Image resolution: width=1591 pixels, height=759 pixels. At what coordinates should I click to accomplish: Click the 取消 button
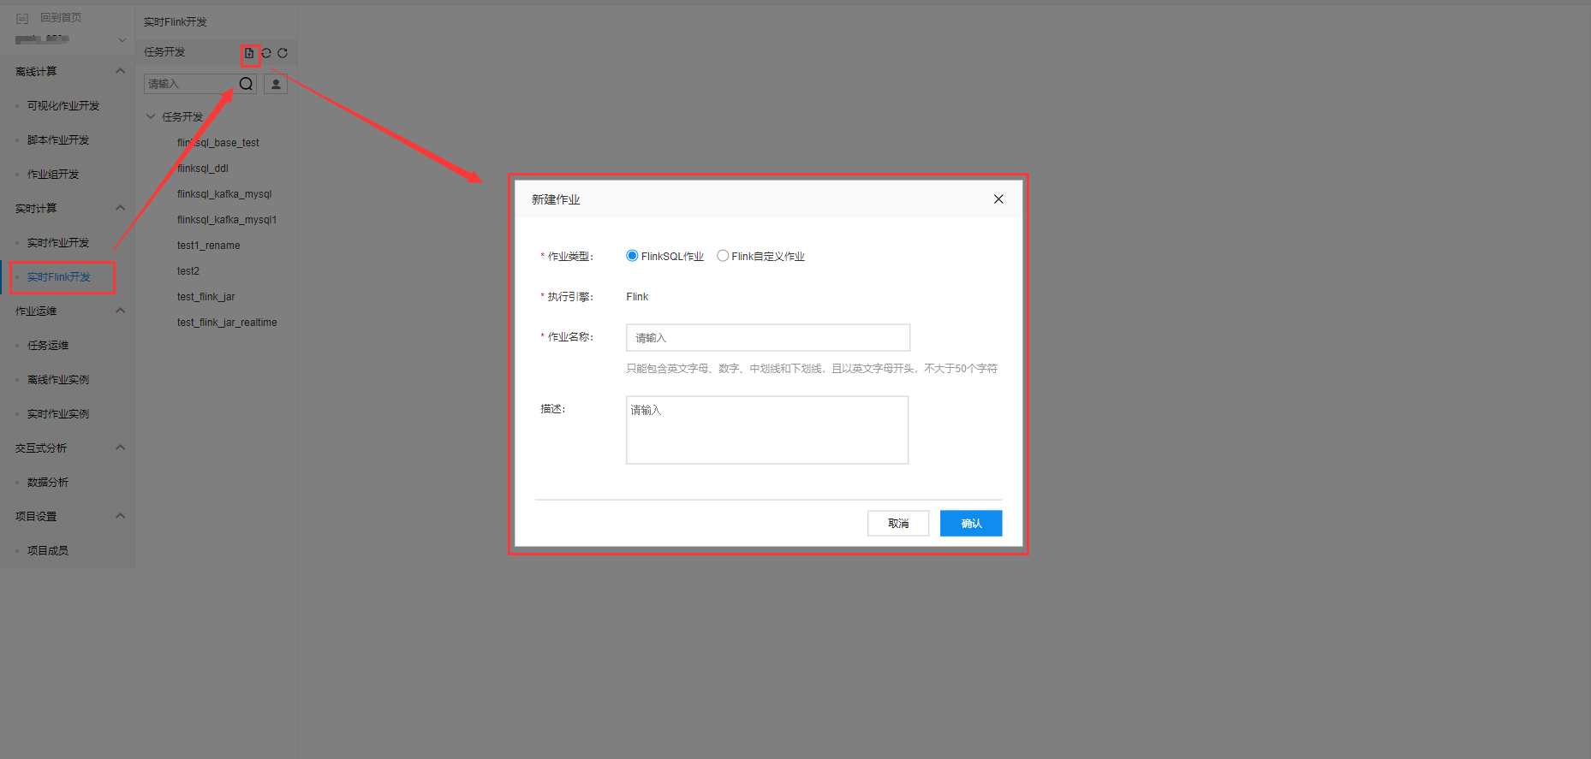[897, 524]
